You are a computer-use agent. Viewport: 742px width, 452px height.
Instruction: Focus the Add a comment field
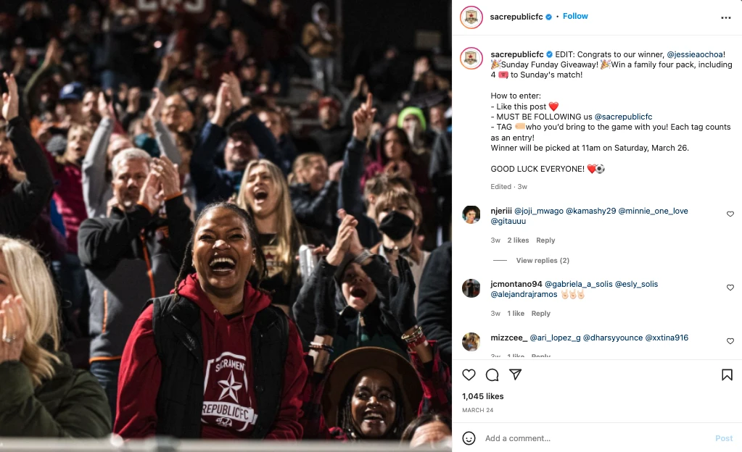596,438
